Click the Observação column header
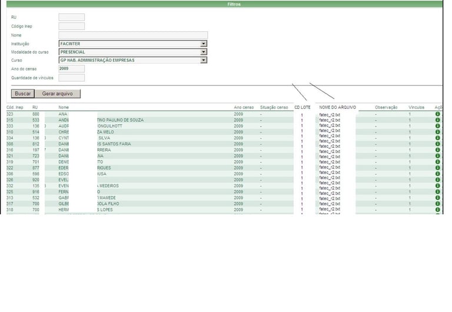The height and width of the screenshot is (312, 452). (386, 107)
